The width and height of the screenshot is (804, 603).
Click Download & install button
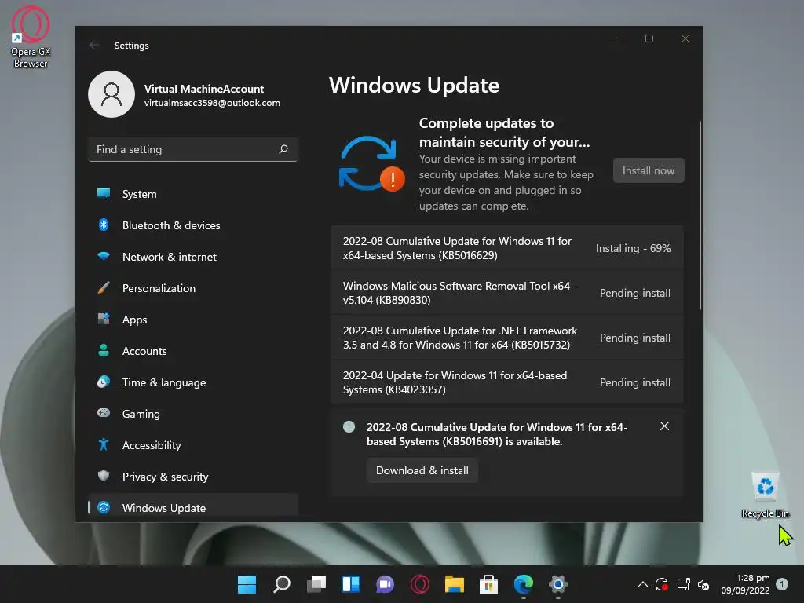tap(422, 470)
